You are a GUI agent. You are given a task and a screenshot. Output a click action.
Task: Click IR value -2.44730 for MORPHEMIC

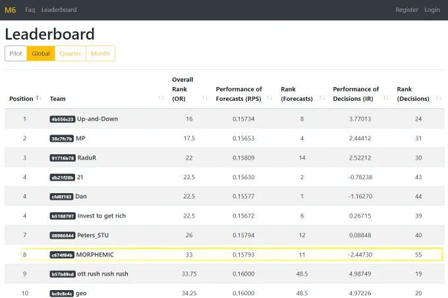(x=360, y=254)
